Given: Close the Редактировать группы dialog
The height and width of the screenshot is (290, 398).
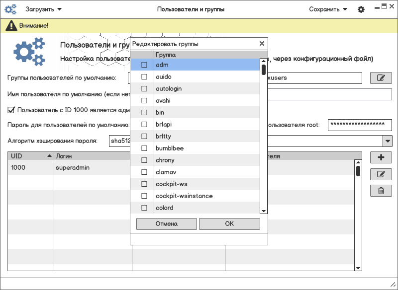Looking at the screenshot, I should (x=262, y=44).
